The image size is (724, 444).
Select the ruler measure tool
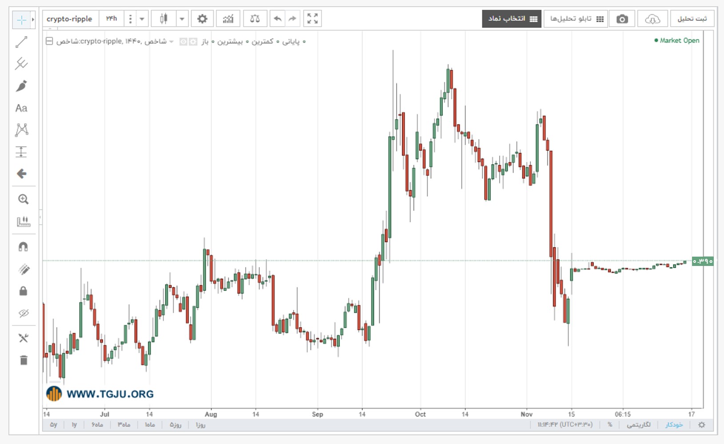click(23, 221)
